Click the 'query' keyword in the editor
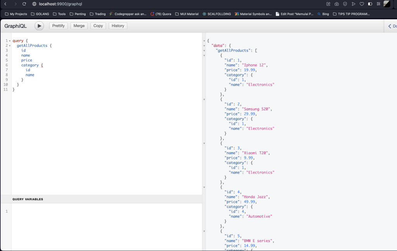Screen dimensions: 397x251 pos(18,41)
